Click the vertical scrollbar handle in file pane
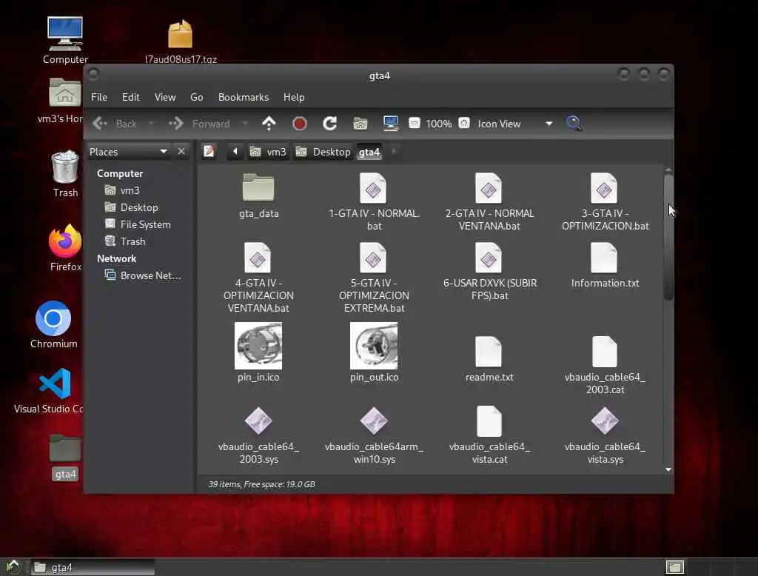 [668, 237]
